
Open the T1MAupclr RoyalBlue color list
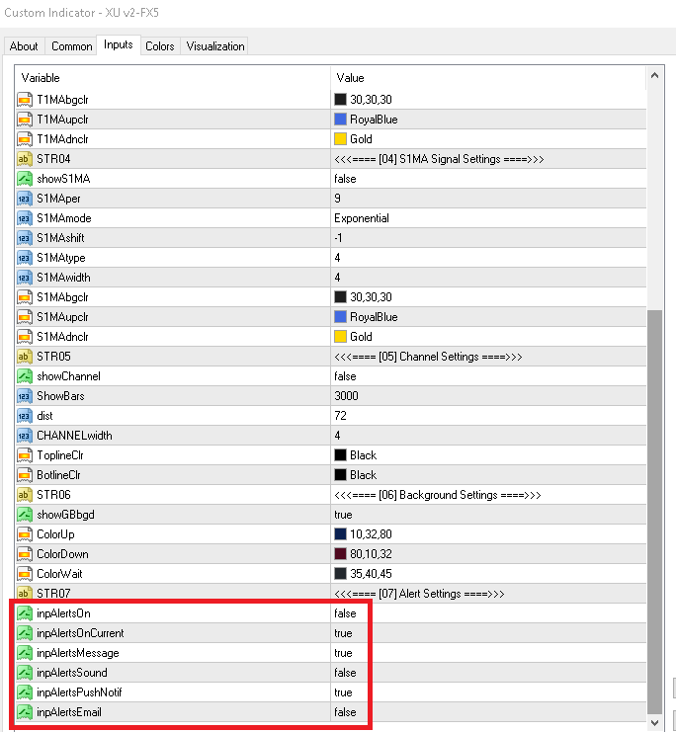[488, 120]
